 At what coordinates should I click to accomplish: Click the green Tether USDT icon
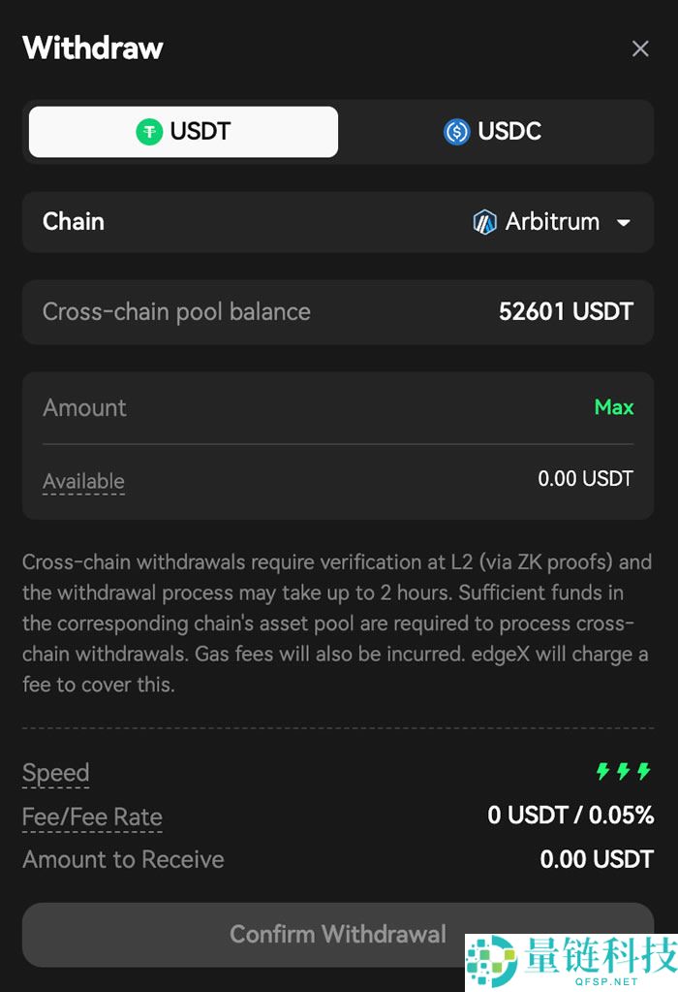(x=149, y=132)
